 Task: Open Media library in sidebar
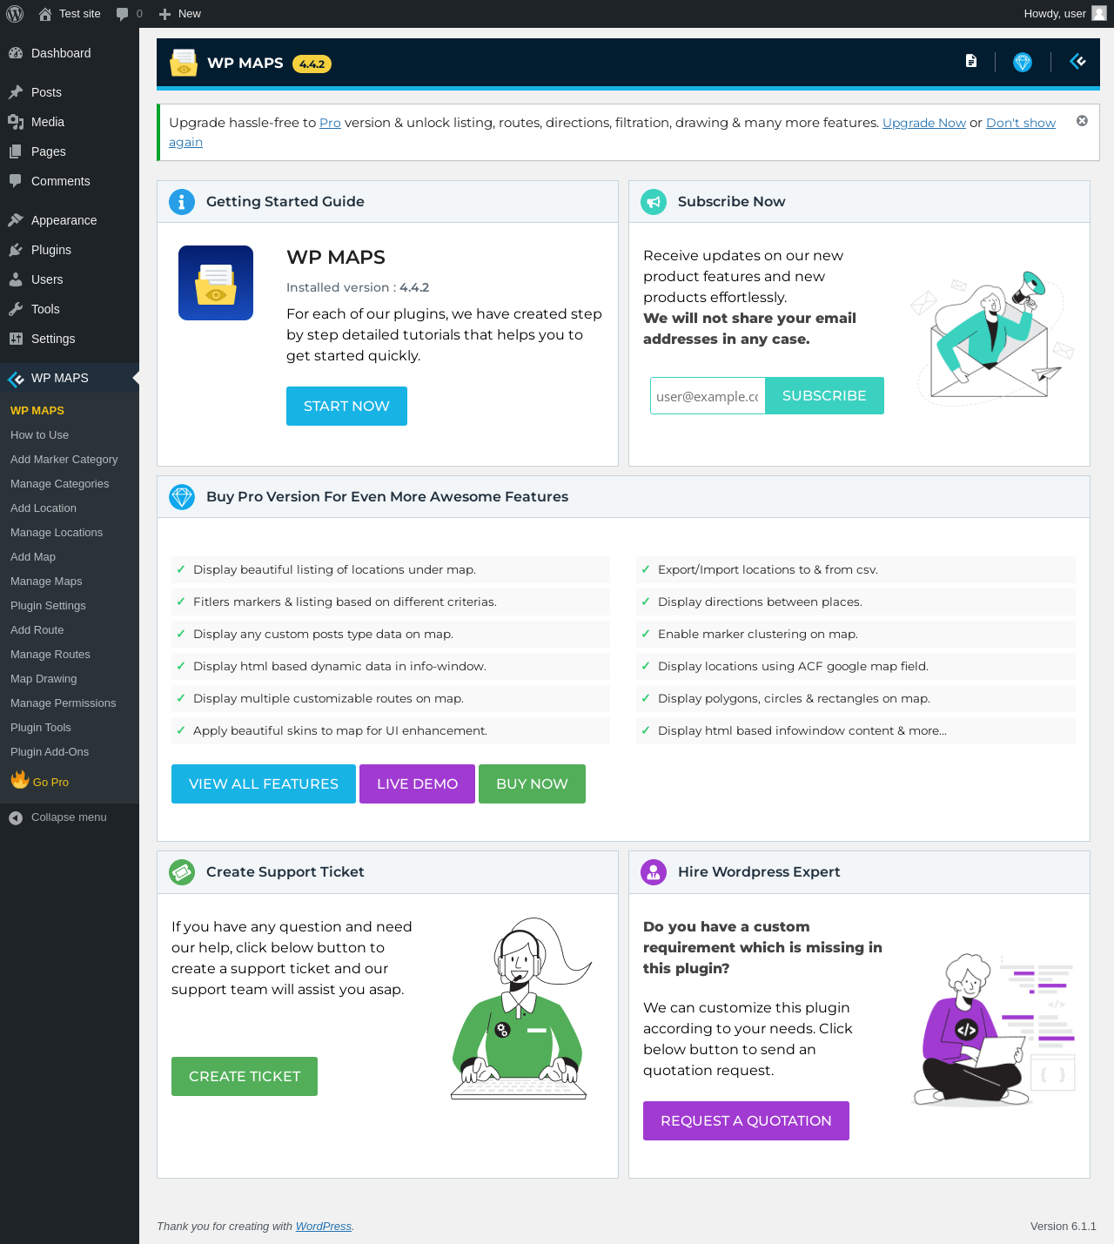(70, 122)
